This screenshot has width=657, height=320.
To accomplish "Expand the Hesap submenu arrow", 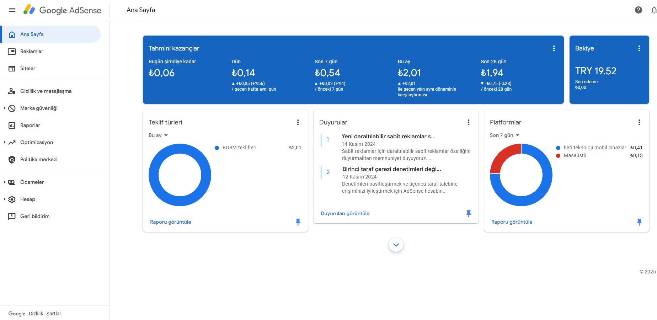I will click(5, 199).
